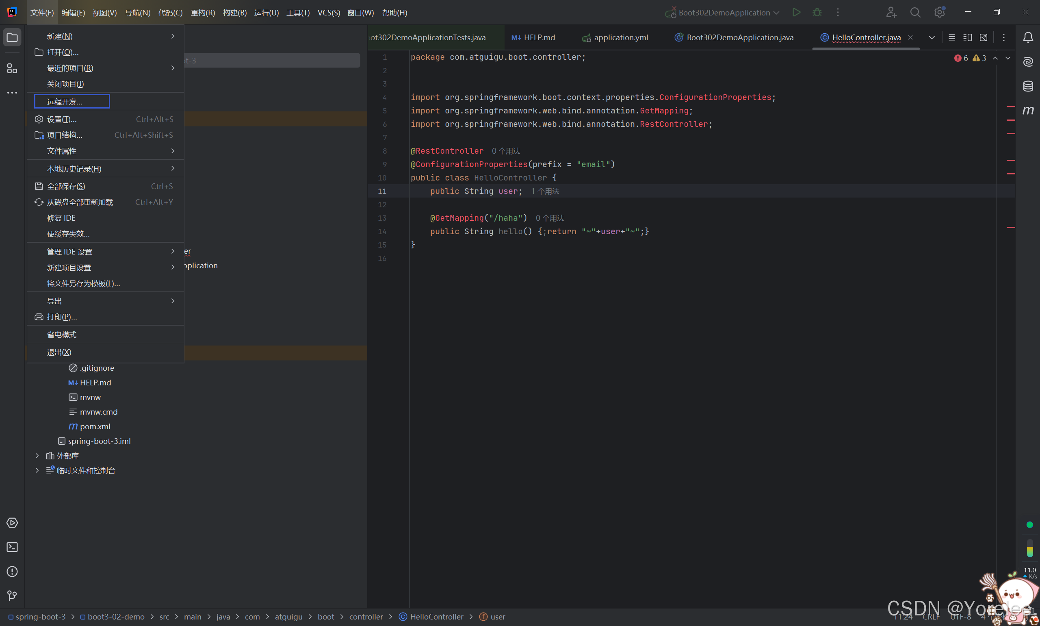Click the controller breadcrumb at the bottom
The image size is (1040, 626).
point(366,616)
